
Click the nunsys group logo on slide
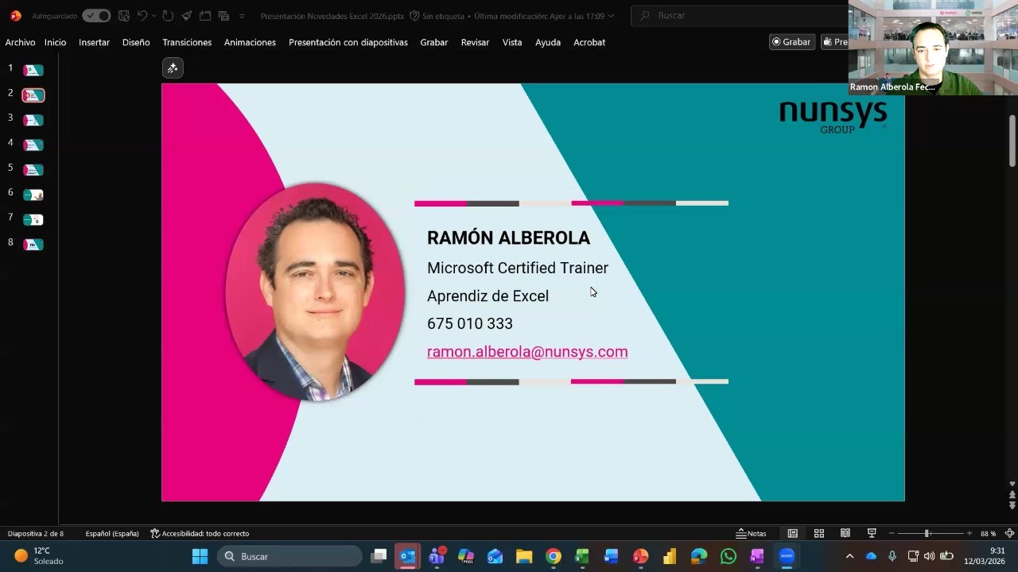[x=833, y=116]
